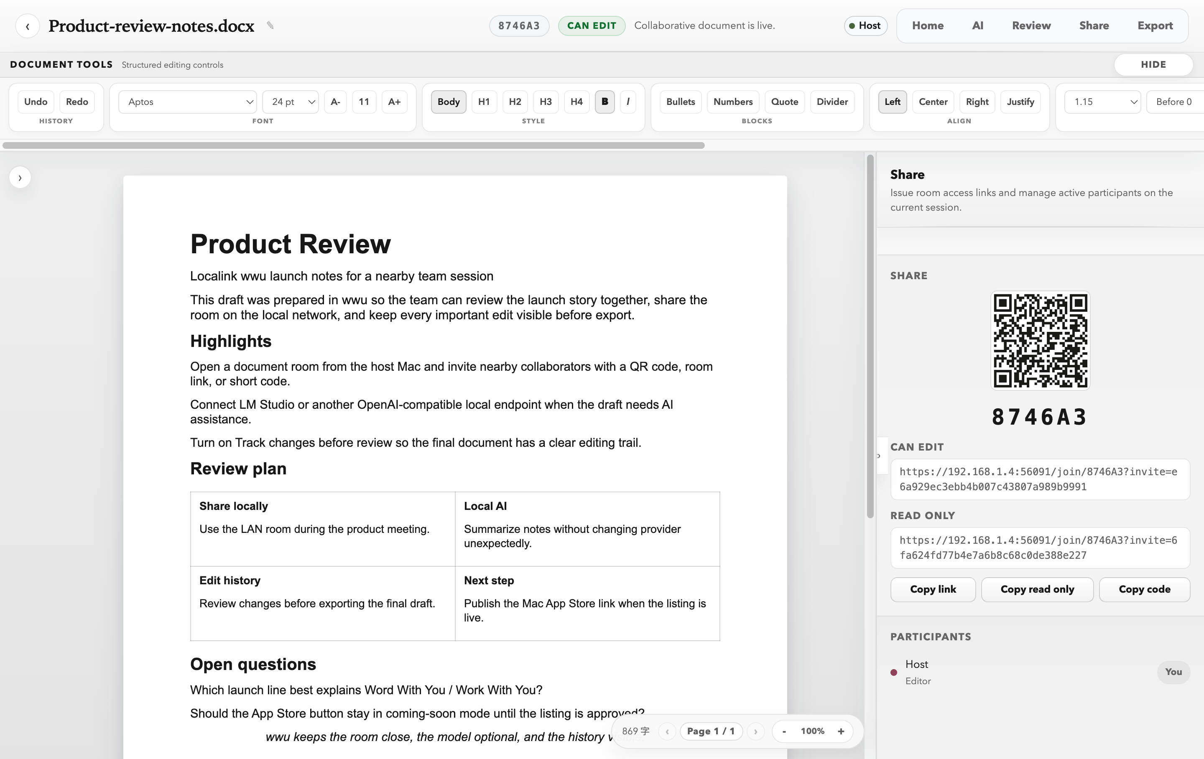Click the Highlights heading in document
1204x759 pixels.
coord(230,341)
